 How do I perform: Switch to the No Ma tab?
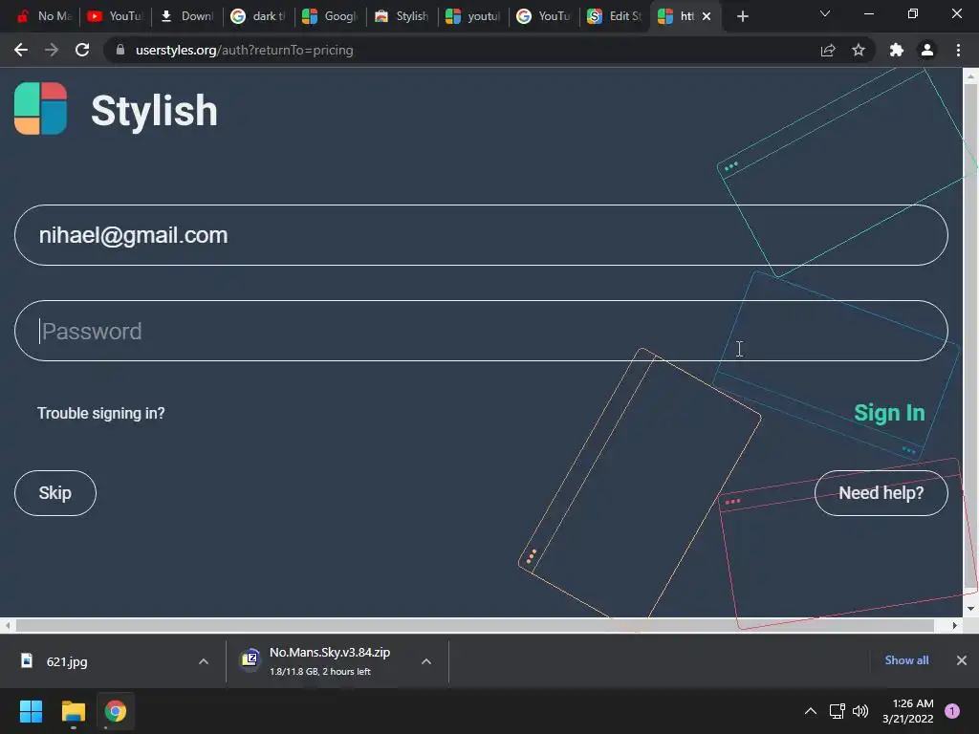point(44,16)
